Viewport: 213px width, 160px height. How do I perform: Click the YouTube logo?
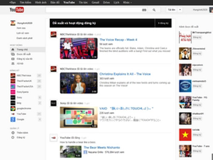pos(17,10)
